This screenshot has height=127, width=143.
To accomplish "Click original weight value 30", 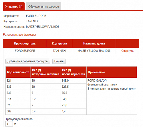I will pyautogui.click(x=33, y=87).
